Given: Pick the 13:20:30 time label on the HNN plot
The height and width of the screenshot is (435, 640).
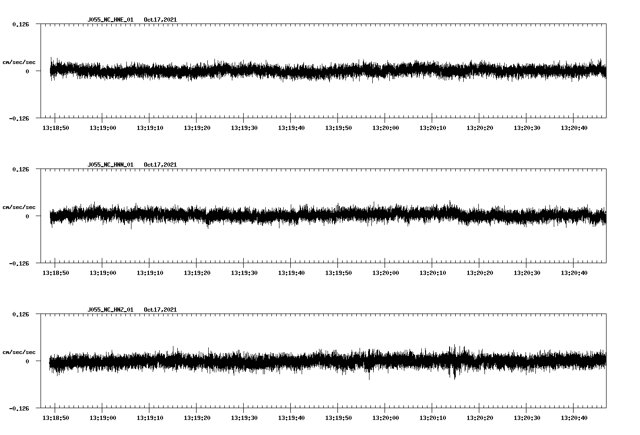Looking at the screenshot, I should click(x=527, y=273).
